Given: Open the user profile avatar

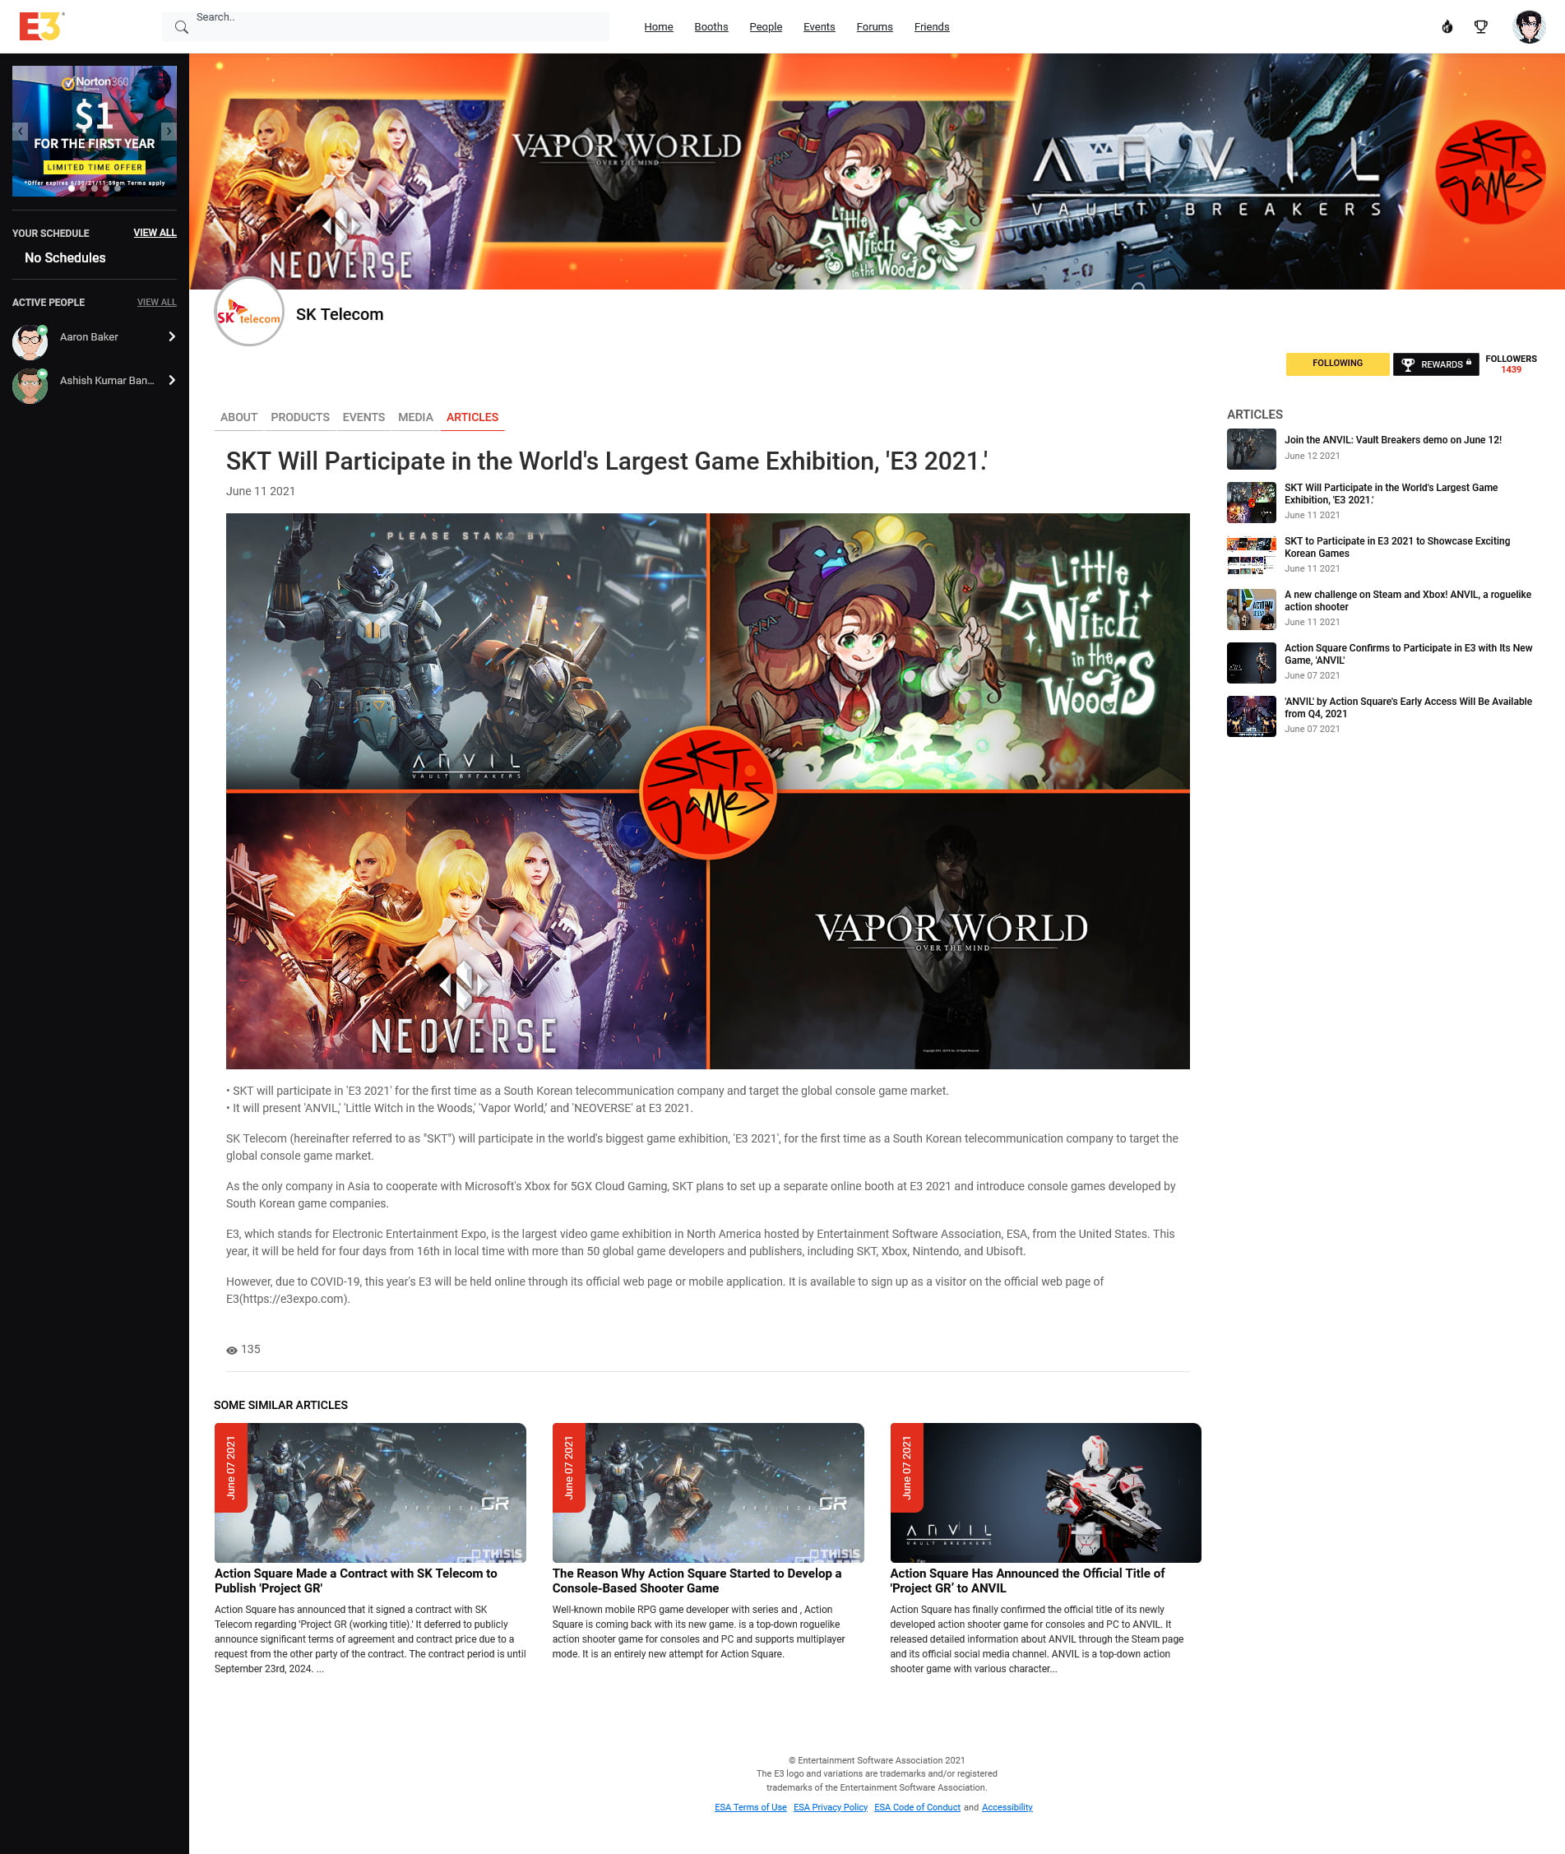Looking at the screenshot, I should click(x=1529, y=26).
